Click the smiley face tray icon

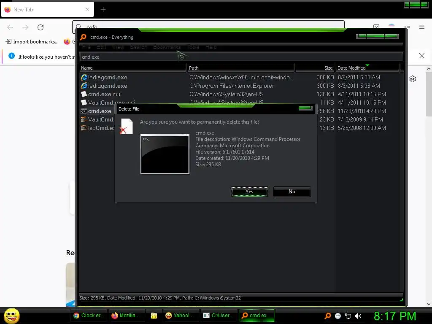coord(338,316)
